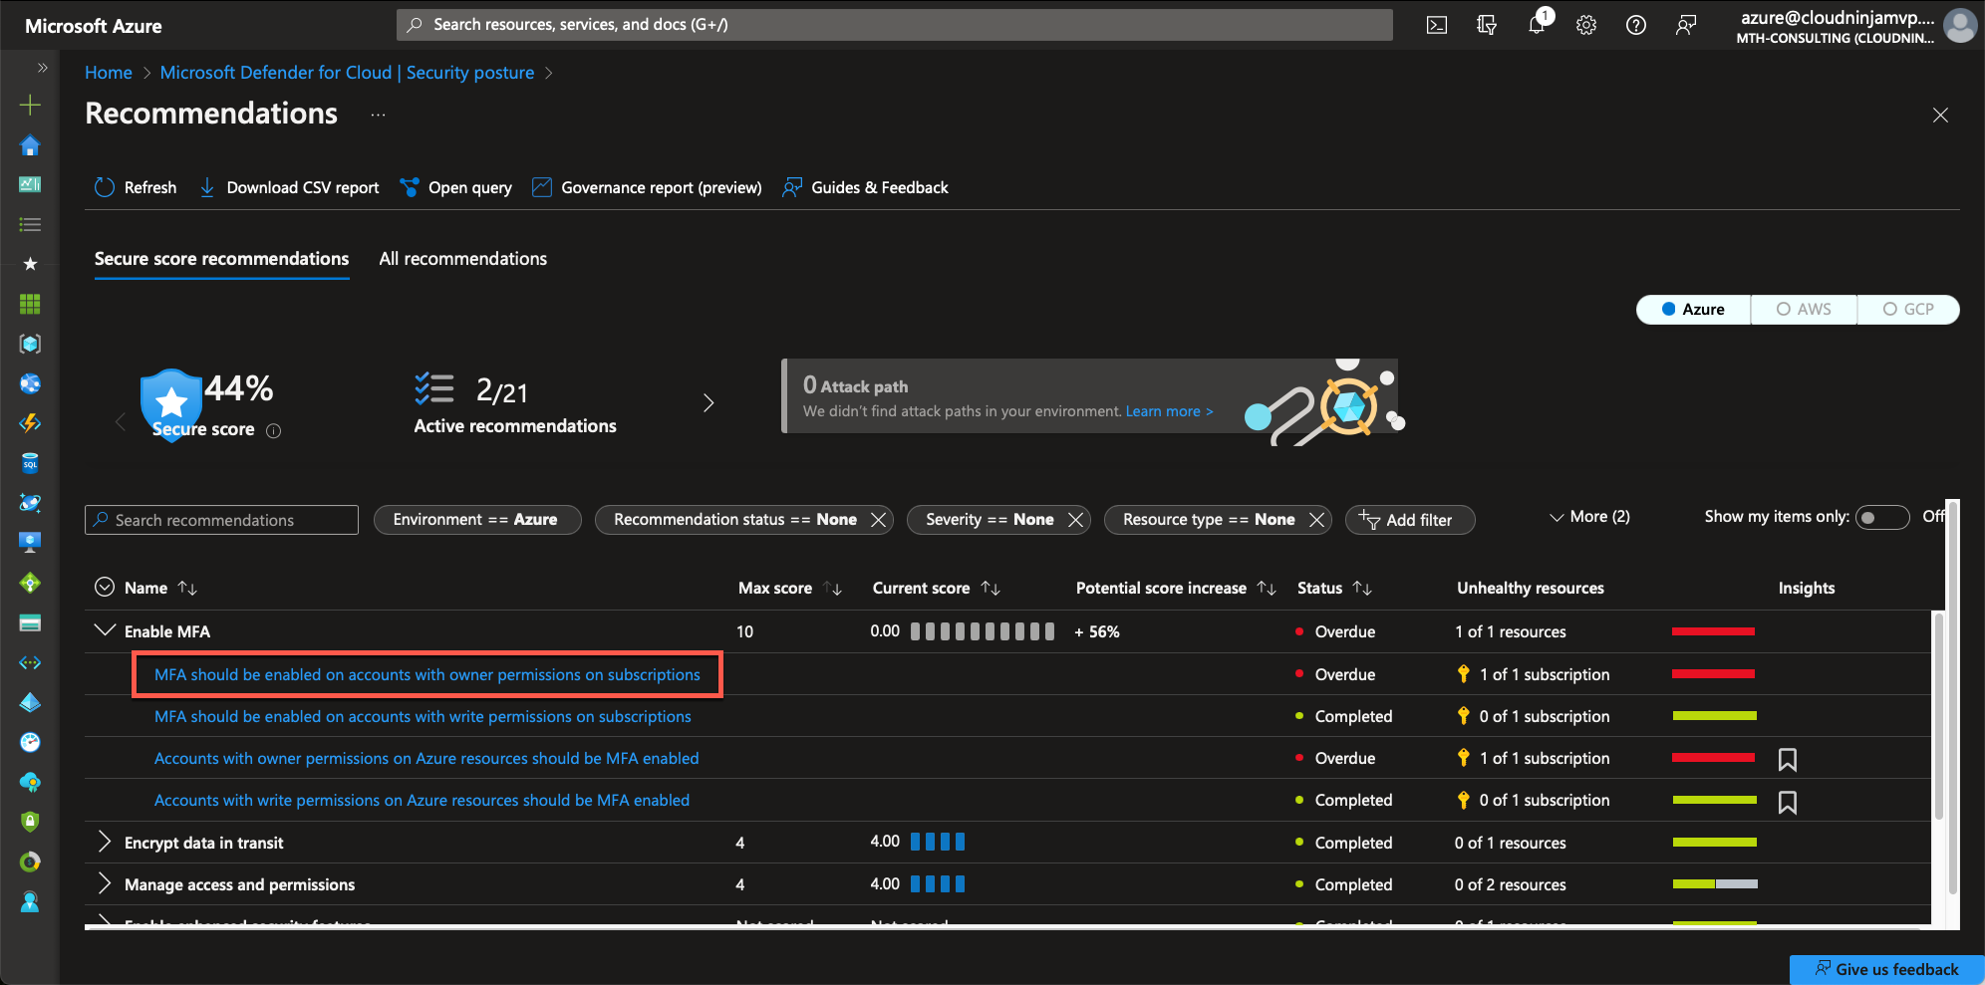Sort by Potential score increase column
Image resolution: width=1985 pixels, height=985 pixels.
(1267, 588)
